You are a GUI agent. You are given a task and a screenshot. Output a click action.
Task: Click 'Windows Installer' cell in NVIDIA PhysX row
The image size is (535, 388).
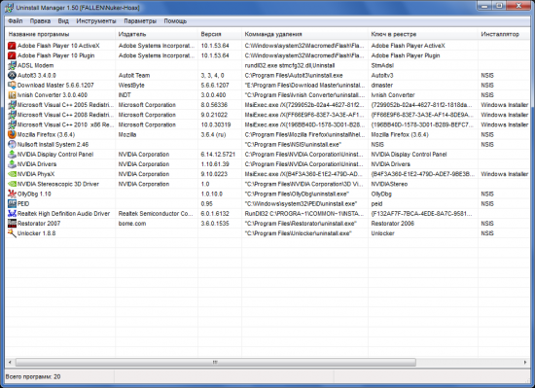(505, 174)
